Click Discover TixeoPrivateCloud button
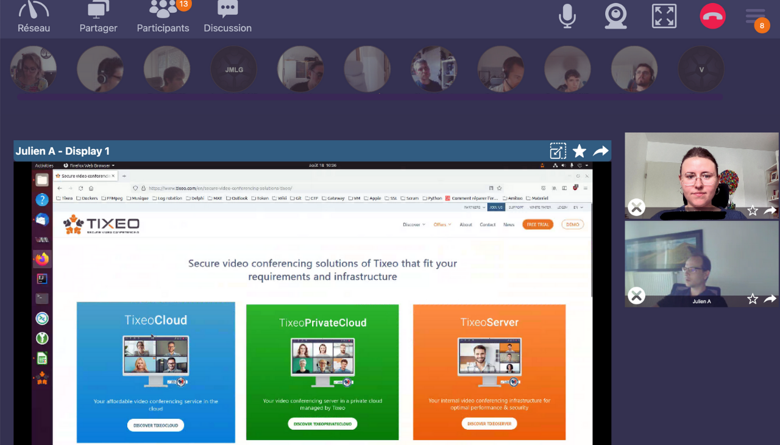This screenshot has width=780, height=445. coord(322,424)
